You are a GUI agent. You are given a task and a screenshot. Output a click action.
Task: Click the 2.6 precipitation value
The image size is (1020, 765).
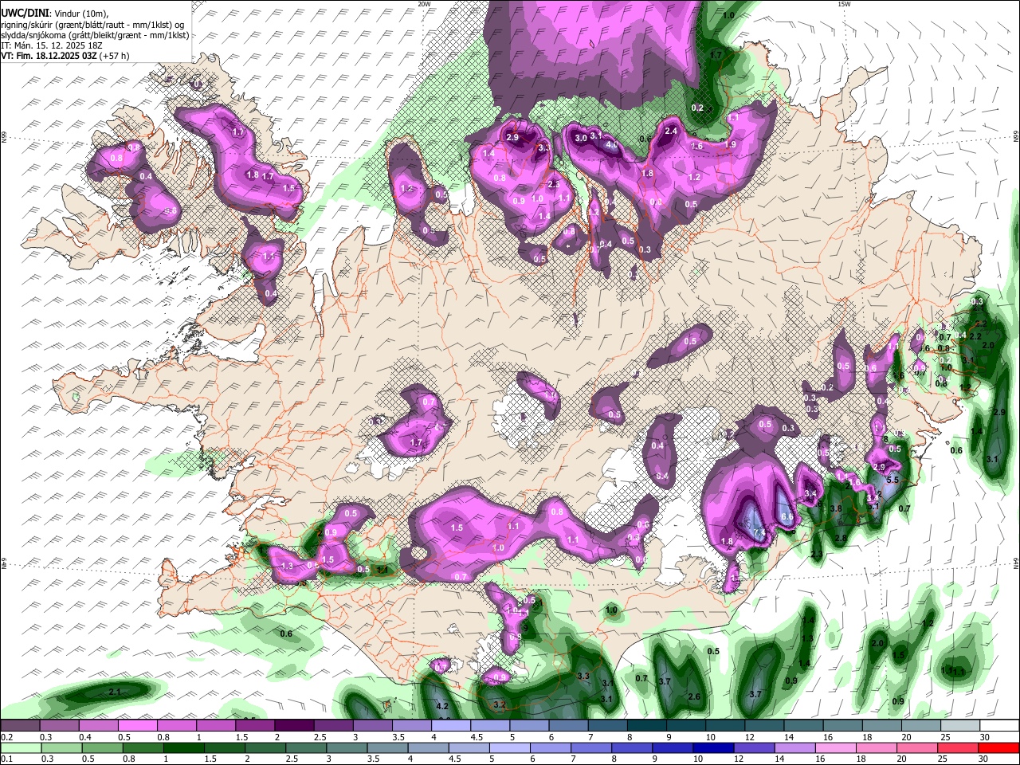coord(694,696)
